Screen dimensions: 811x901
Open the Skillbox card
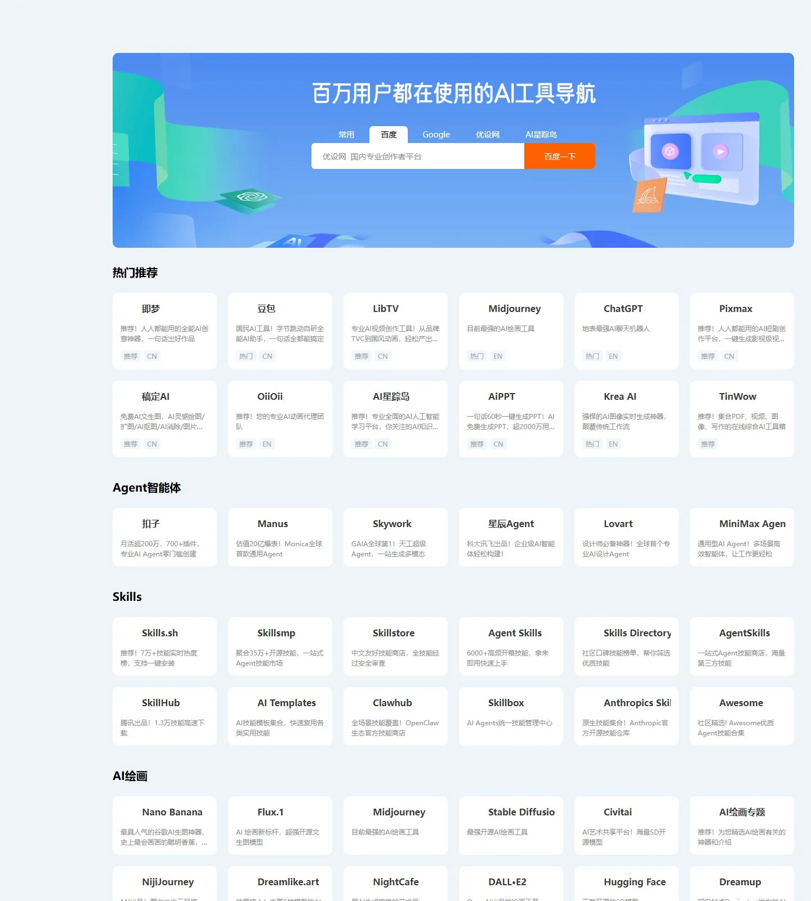coord(511,716)
